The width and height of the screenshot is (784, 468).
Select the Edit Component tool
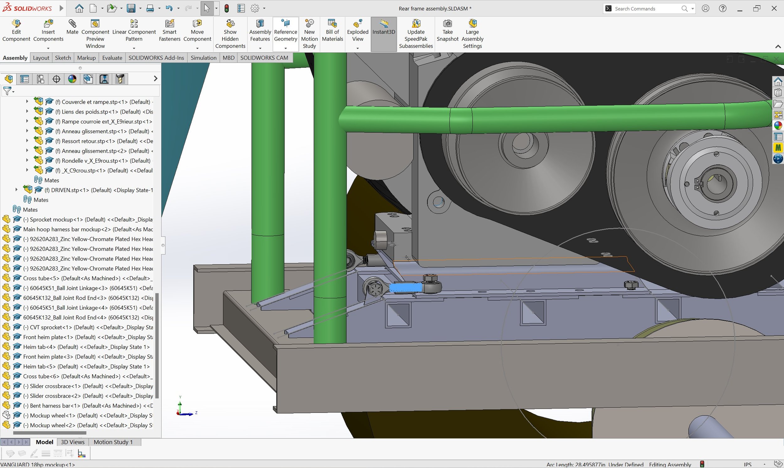16,31
